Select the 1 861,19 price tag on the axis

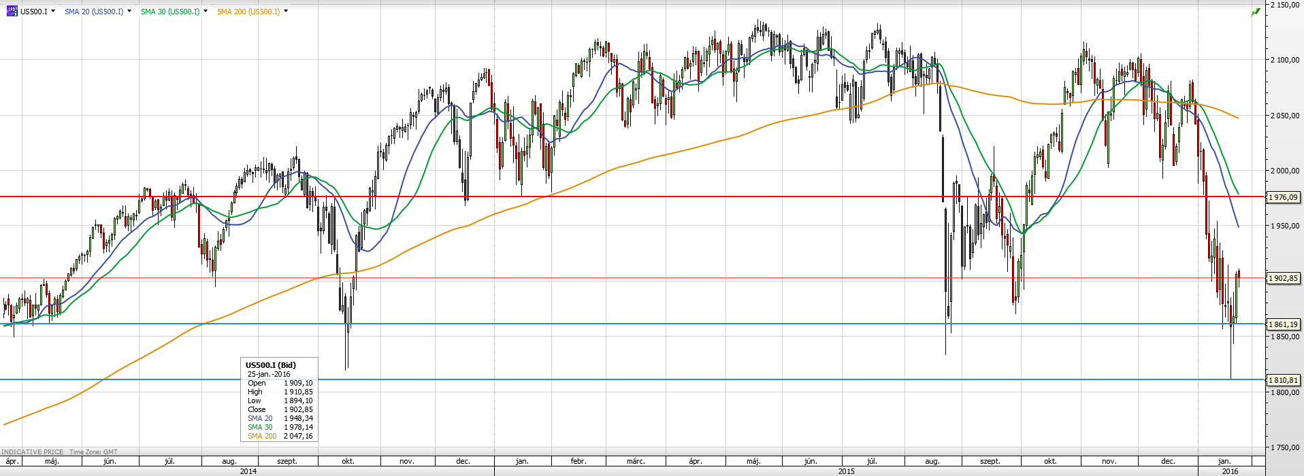coord(1284,324)
